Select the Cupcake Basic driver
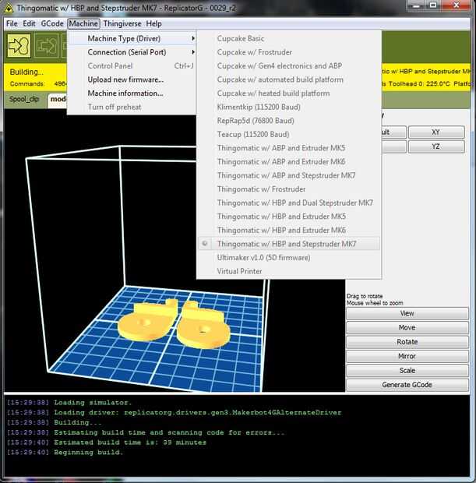This screenshot has width=476, height=483. (x=289, y=38)
